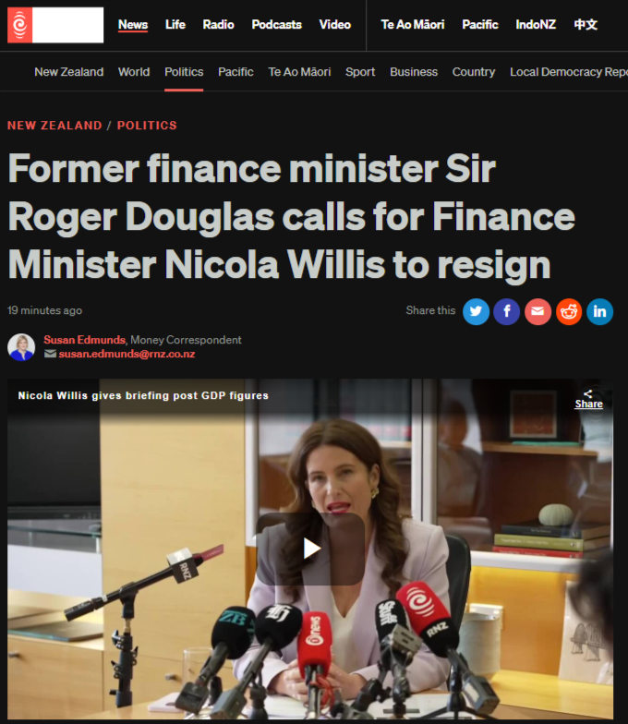Open the Podcasts menu item

(276, 24)
